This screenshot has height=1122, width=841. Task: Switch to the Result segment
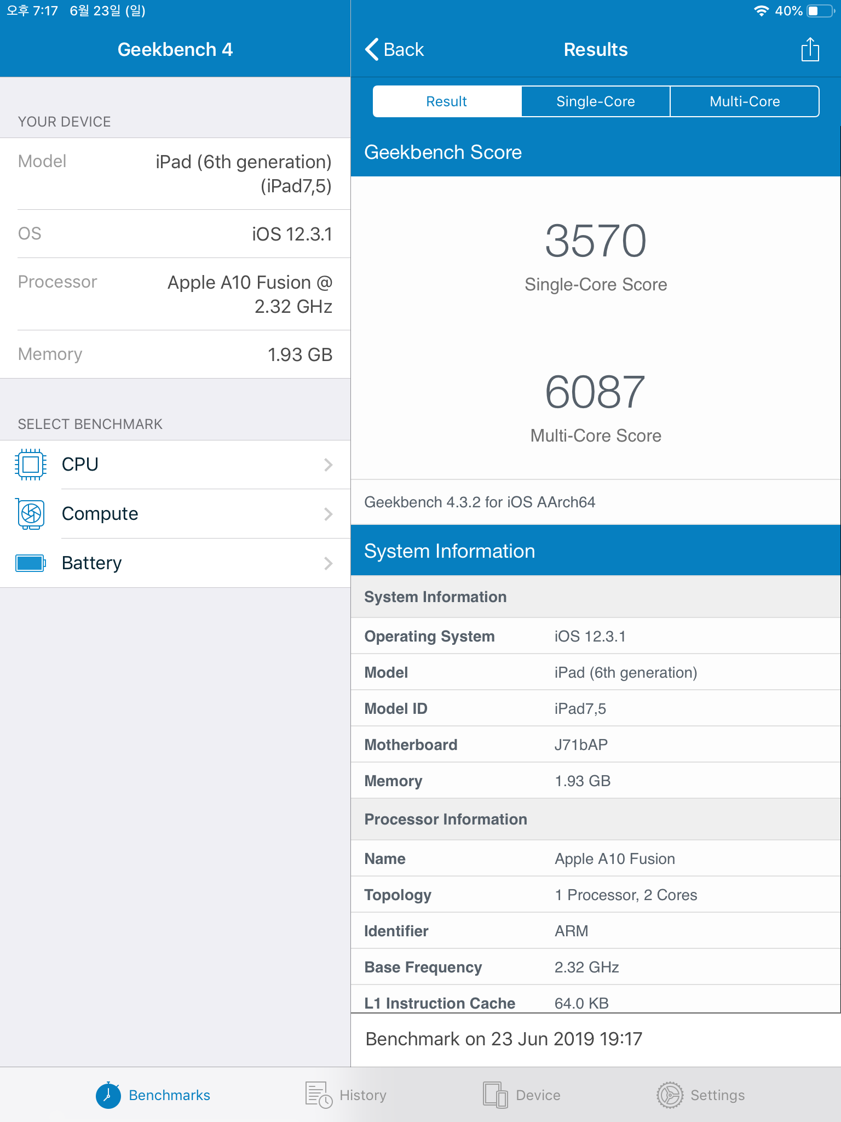point(447,101)
